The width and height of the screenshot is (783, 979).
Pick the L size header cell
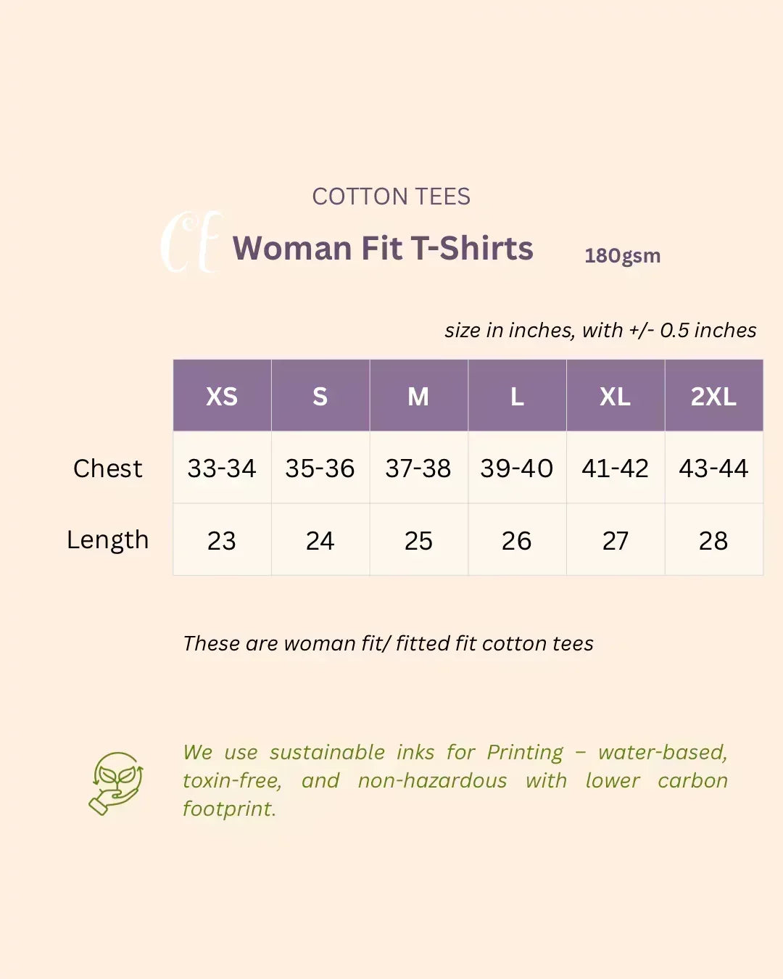point(517,396)
